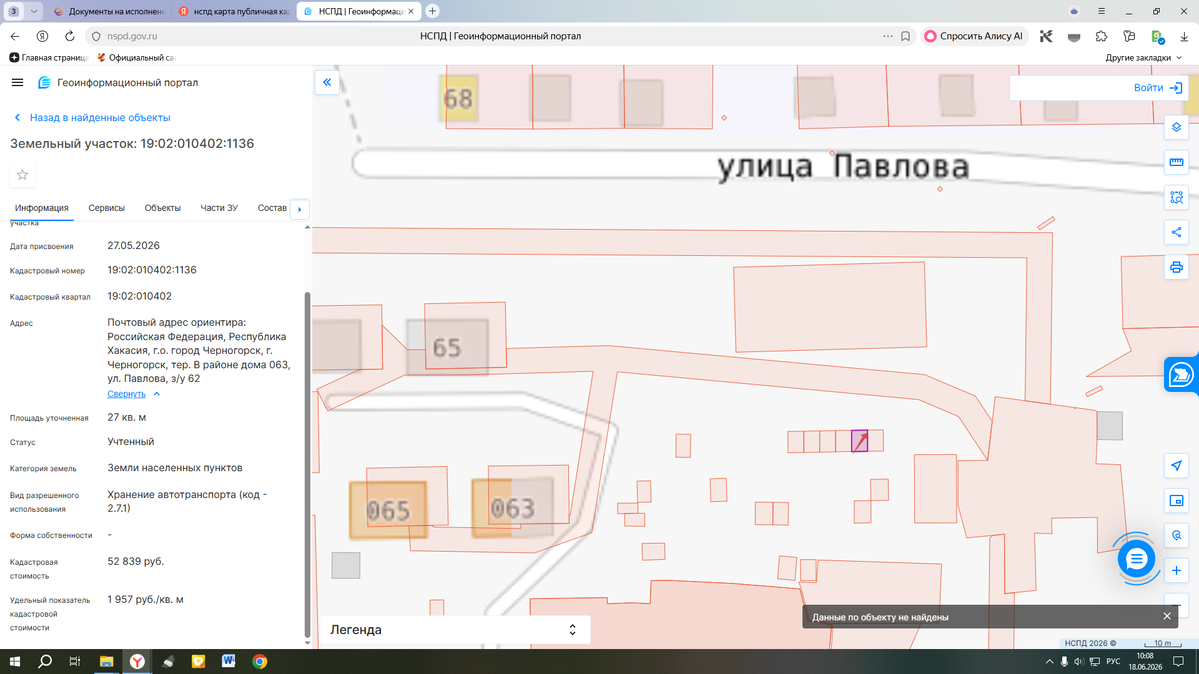
Task: Share the map via share icon
Action: click(1177, 232)
